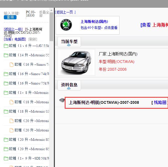Click scrollbar up arrow in left panel
The image size is (168, 167).
51,10
